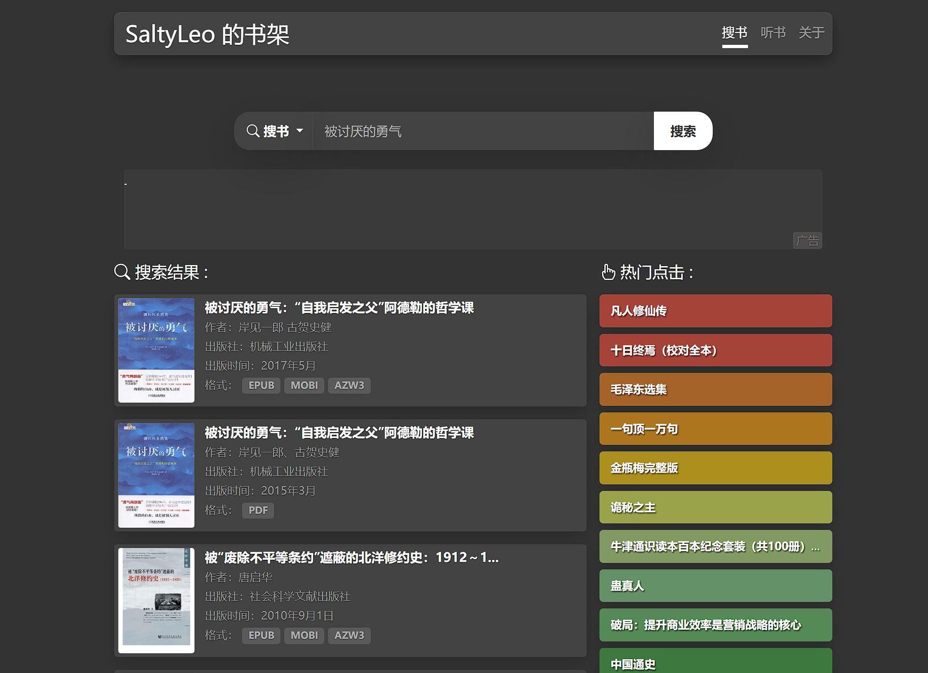This screenshot has height=673, width=928.
Task: Open hot item 蛊真人
Action: [x=715, y=586]
